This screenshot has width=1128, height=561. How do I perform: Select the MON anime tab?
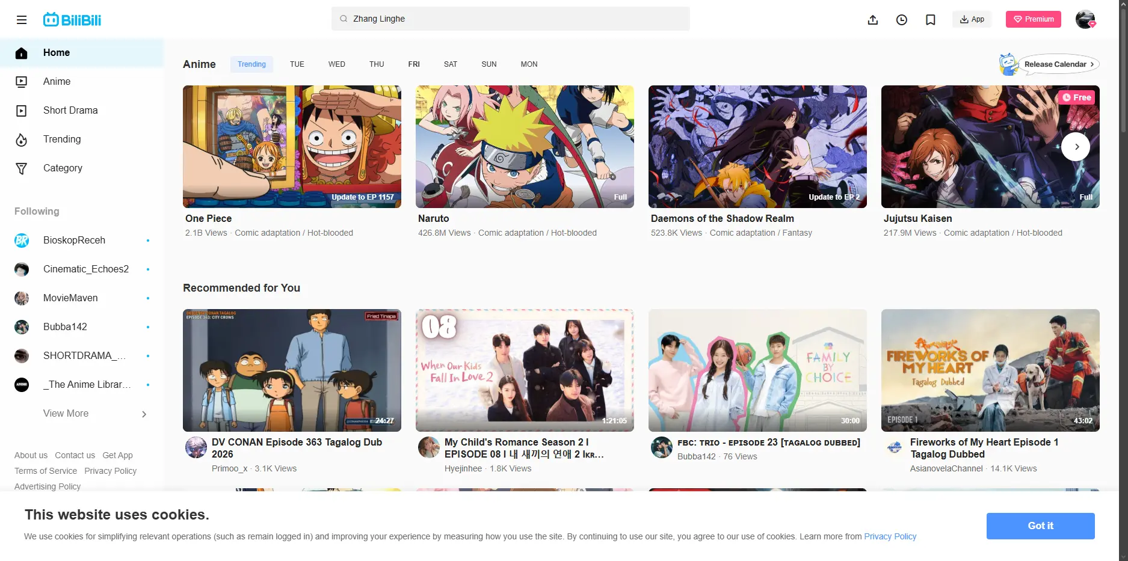click(529, 64)
